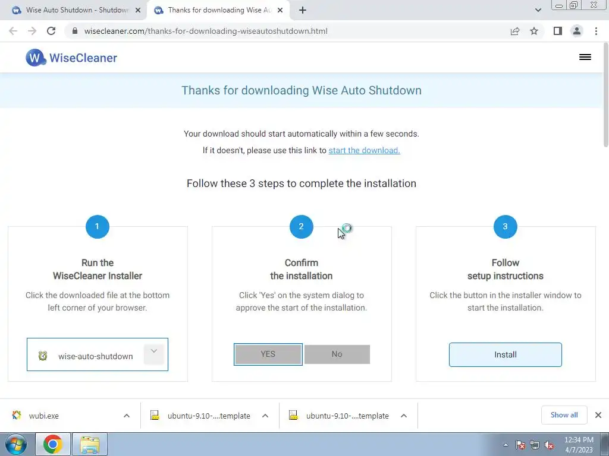Click the Confirm the installation heading
Screen dimensions: 609x456
(302, 269)
